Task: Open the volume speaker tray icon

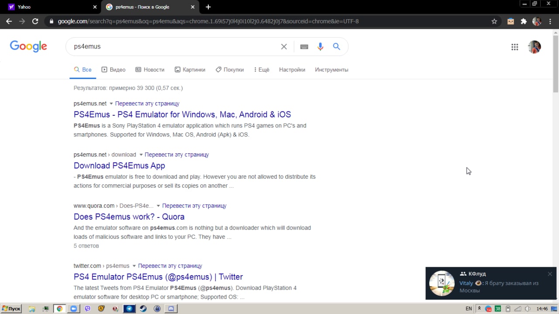Action: tap(528, 309)
